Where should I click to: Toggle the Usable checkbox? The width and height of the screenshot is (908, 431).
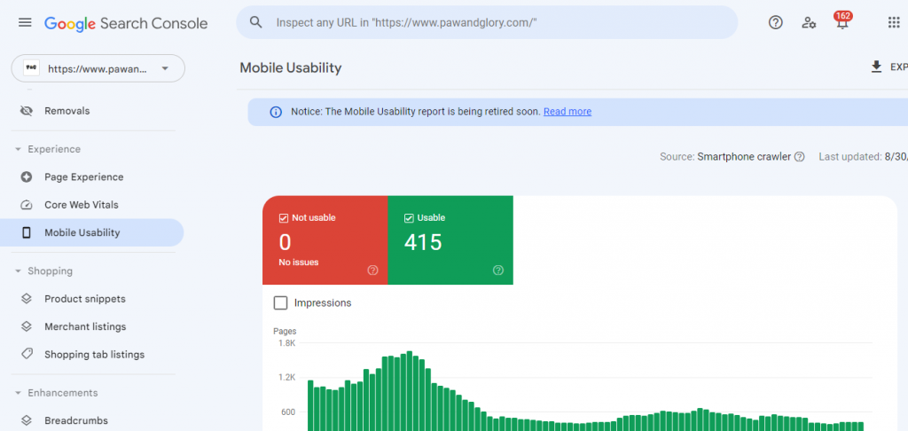409,218
